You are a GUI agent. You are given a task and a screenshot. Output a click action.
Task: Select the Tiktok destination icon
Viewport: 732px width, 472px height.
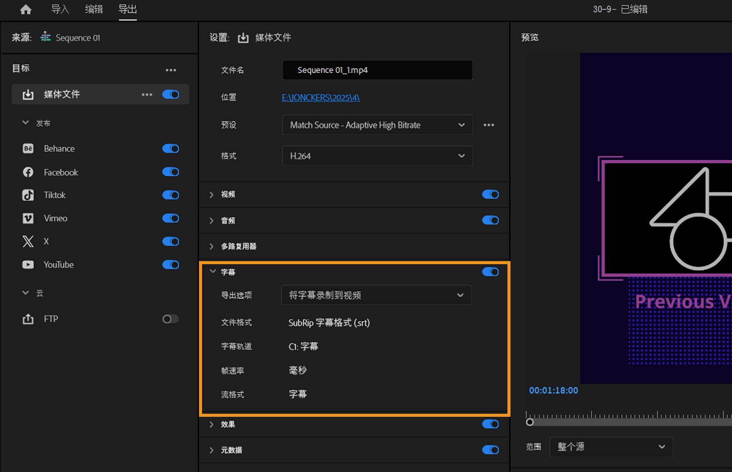point(28,195)
